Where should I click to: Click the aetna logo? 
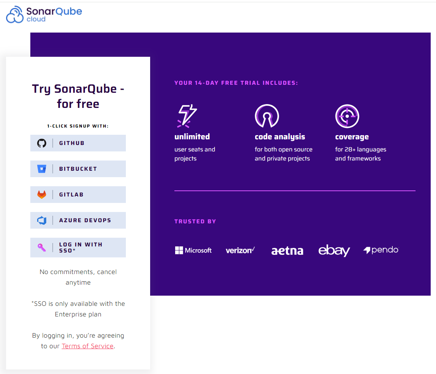287,250
